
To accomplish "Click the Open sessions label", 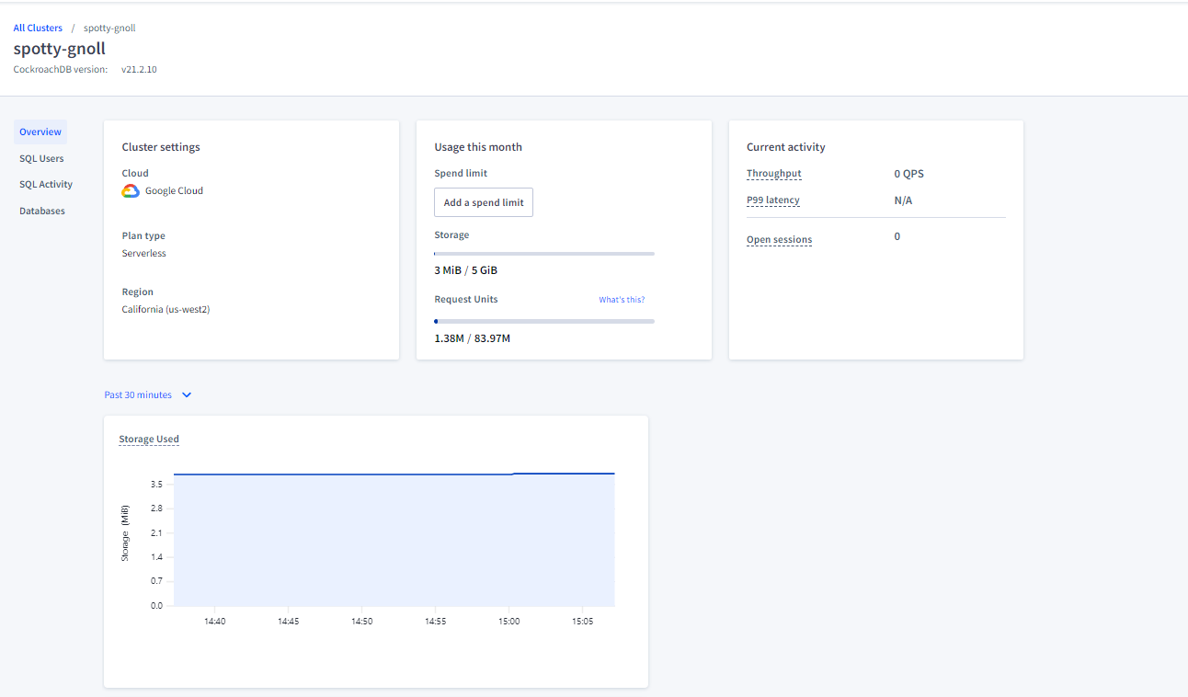I will coord(780,240).
